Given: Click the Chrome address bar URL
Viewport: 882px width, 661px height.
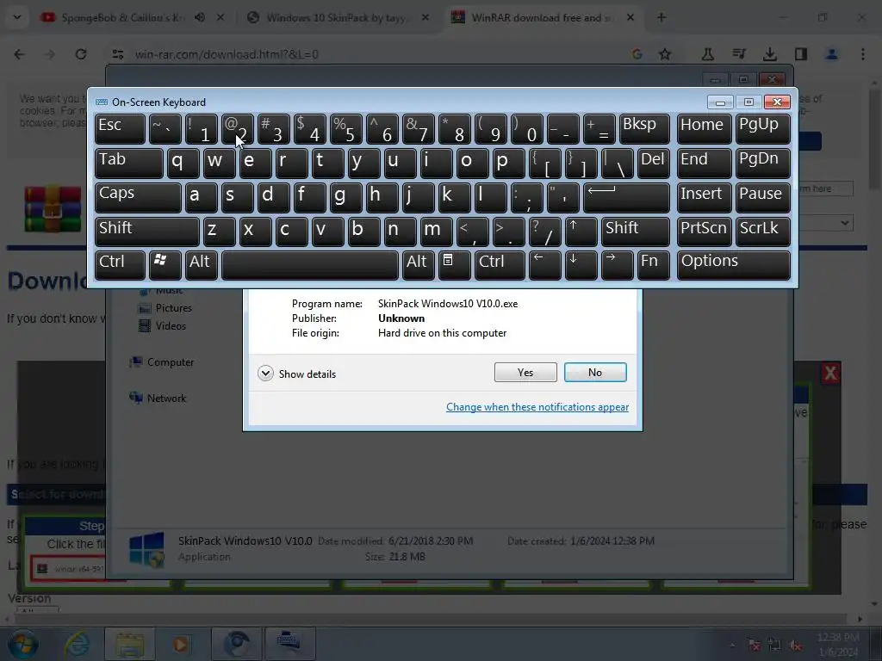Looking at the screenshot, I should (x=227, y=54).
